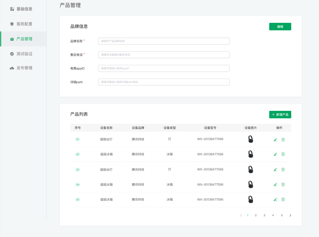Click edit pencil icon for row 01
This screenshot has width=319, height=237.
tap(275, 140)
